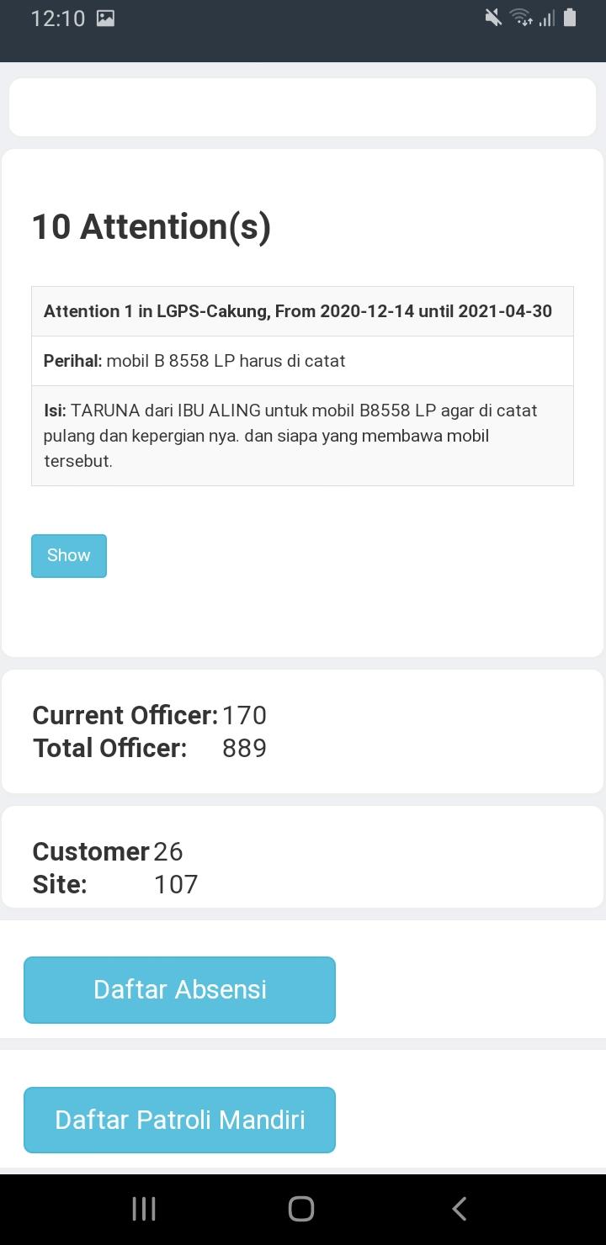Select the Attention 1 LGPS-Cakung header row
The image size is (606, 1245).
click(302, 311)
